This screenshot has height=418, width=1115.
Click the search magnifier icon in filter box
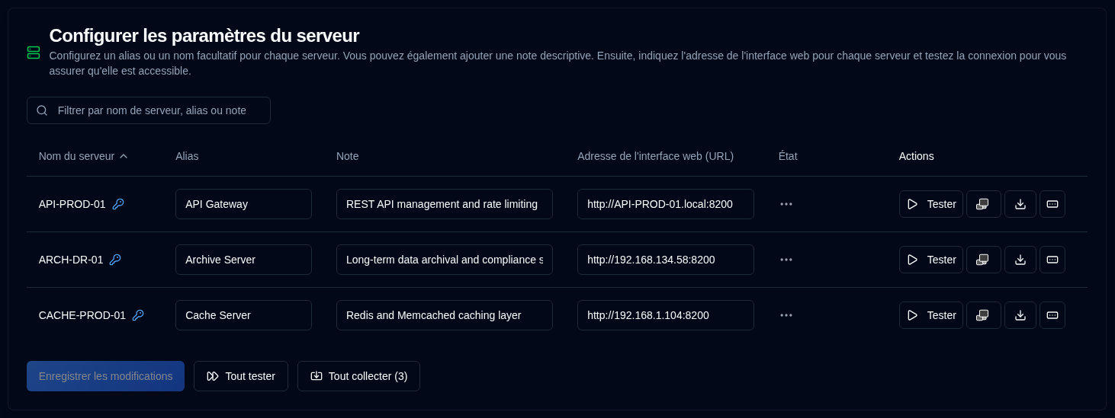tap(42, 110)
